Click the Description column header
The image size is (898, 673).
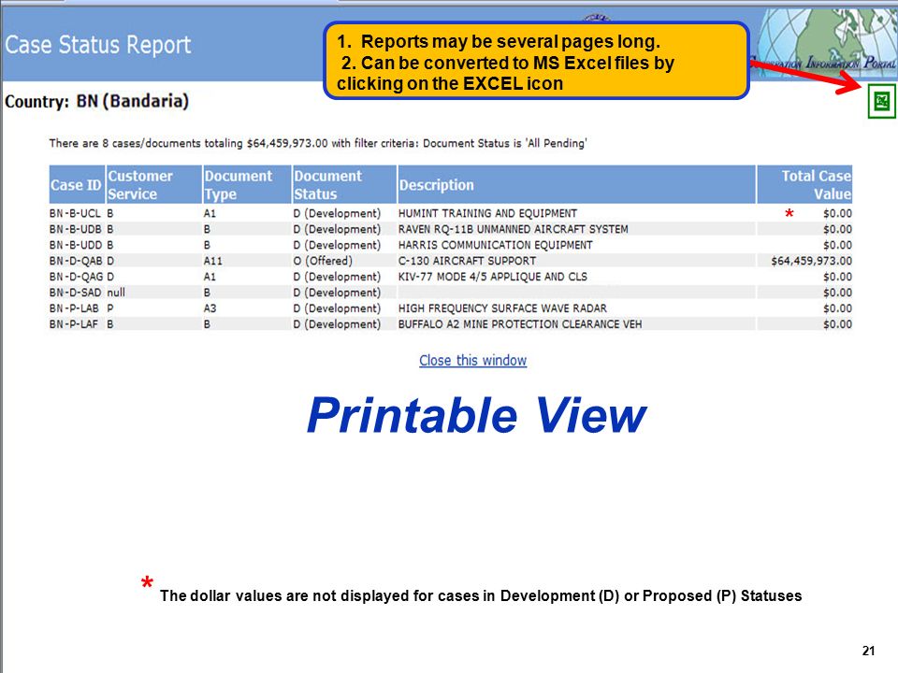(577, 185)
